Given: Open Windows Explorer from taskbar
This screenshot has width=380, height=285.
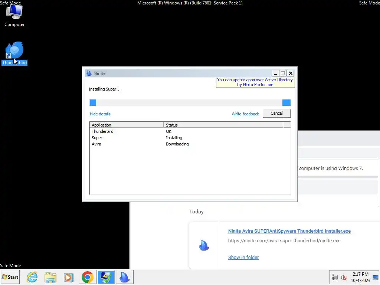Looking at the screenshot, I should 50,277.
